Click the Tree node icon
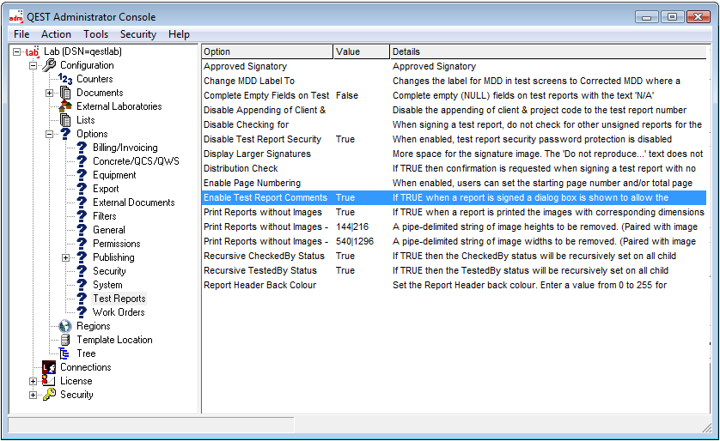Viewport: 720px width, 441px height. click(65, 353)
